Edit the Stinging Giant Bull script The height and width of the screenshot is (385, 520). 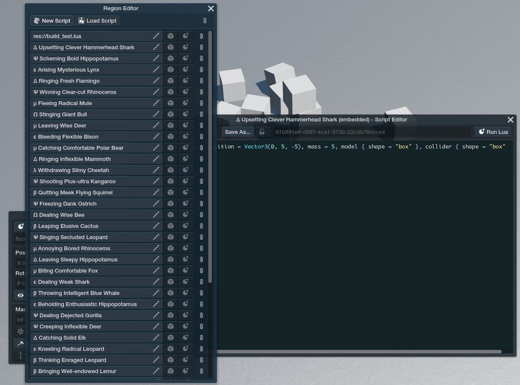[x=156, y=114]
